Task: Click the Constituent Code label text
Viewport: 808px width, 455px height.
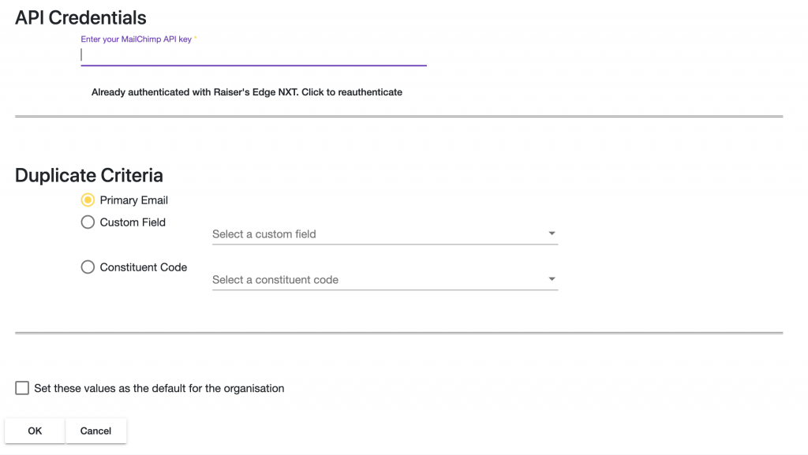Action: click(144, 267)
